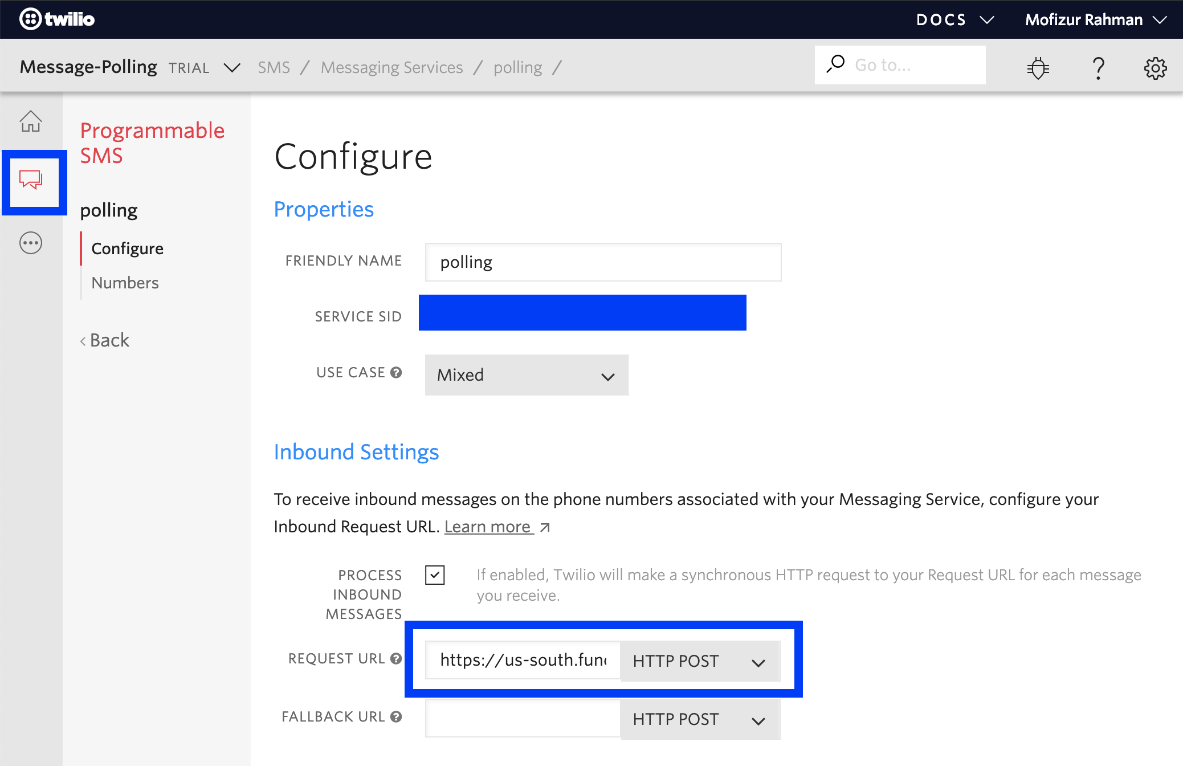Open the Programmable SMS heading link

click(x=152, y=143)
